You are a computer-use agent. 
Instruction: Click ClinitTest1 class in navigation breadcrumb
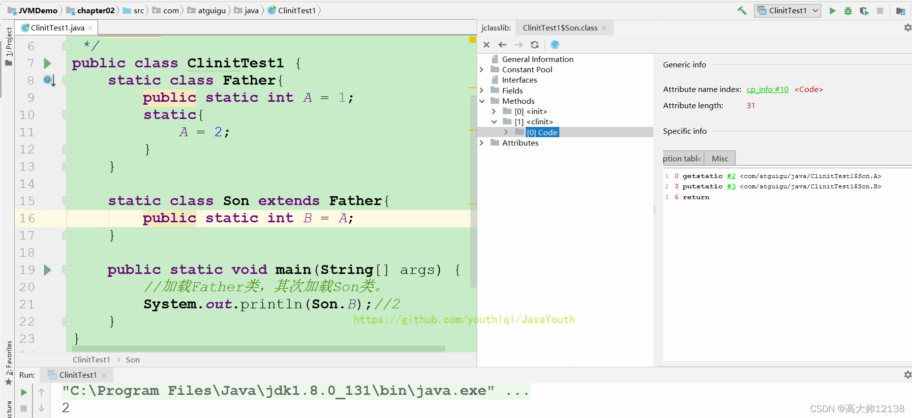coord(292,10)
